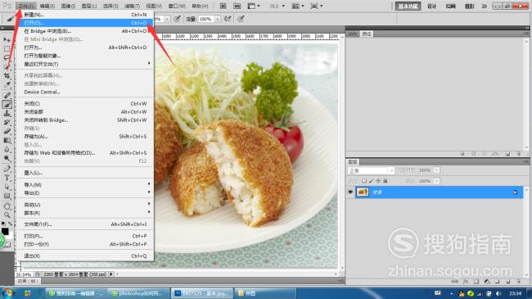Create new adjustment layer icon
Image resolution: width=532 pixels, height=299 pixels.
(x=487, y=281)
